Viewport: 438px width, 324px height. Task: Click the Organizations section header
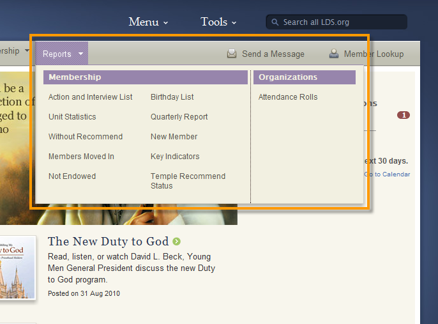[x=305, y=77]
